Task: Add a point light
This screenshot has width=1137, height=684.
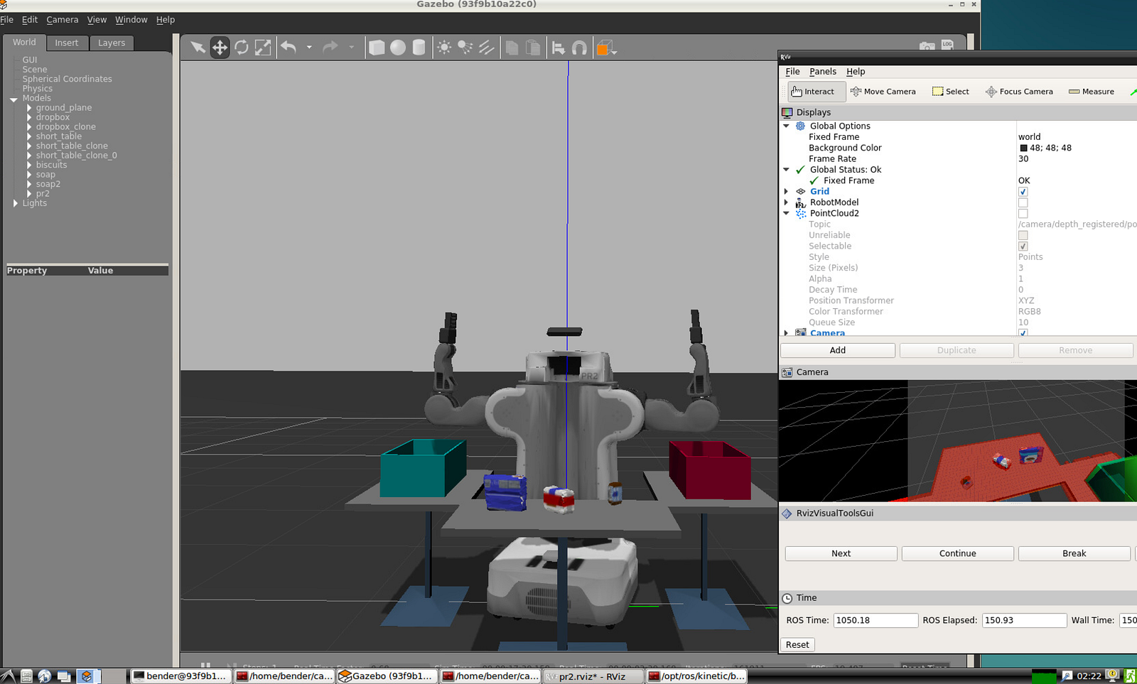Action: coord(444,48)
